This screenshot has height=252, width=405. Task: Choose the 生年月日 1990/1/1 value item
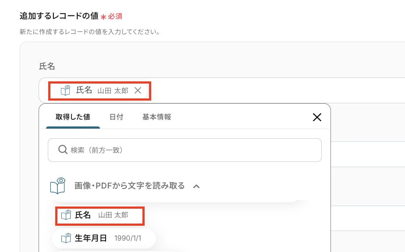click(x=105, y=238)
